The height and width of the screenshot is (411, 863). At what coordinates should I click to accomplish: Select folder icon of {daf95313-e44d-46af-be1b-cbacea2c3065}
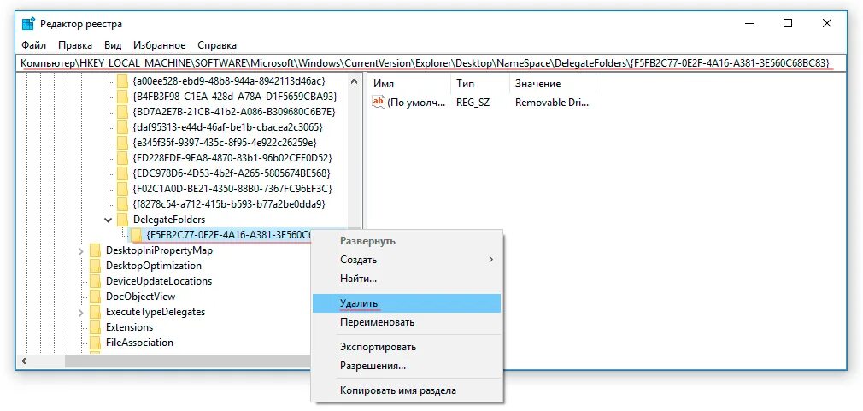point(122,127)
